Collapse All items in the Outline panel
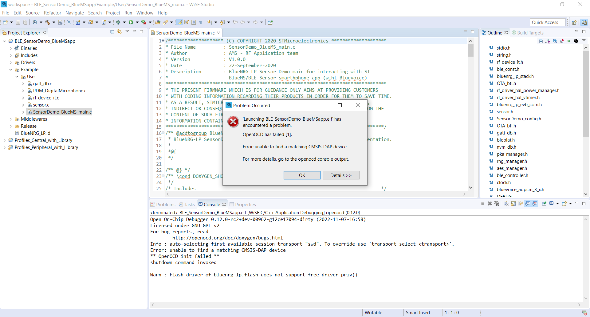 541,41
